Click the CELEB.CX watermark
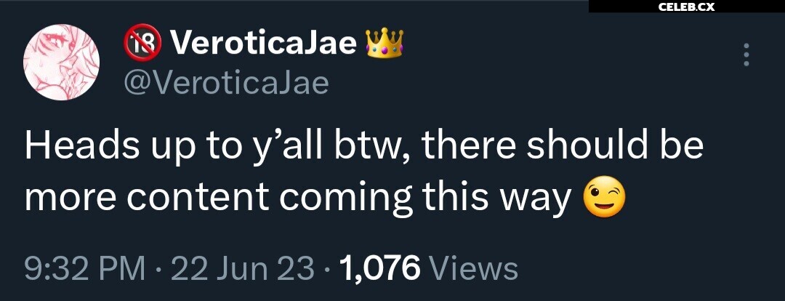The width and height of the screenshot is (785, 301). [x=686, y=7]
